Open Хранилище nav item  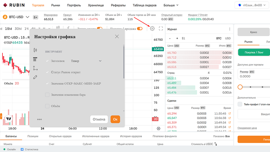pyautogui.click(x=96, y=5)
